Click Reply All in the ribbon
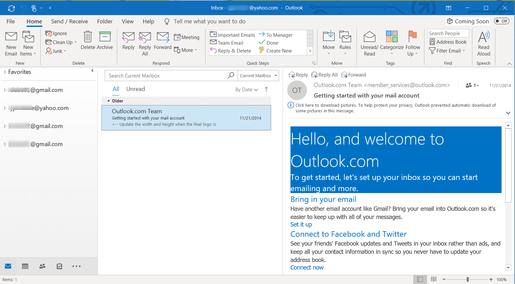This screenshot has height=284, width=515. click(x=145, y=44)
